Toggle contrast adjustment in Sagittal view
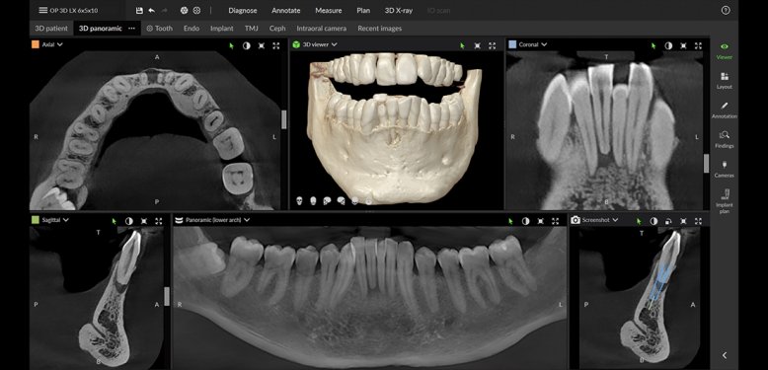 (x=128, y=221)
